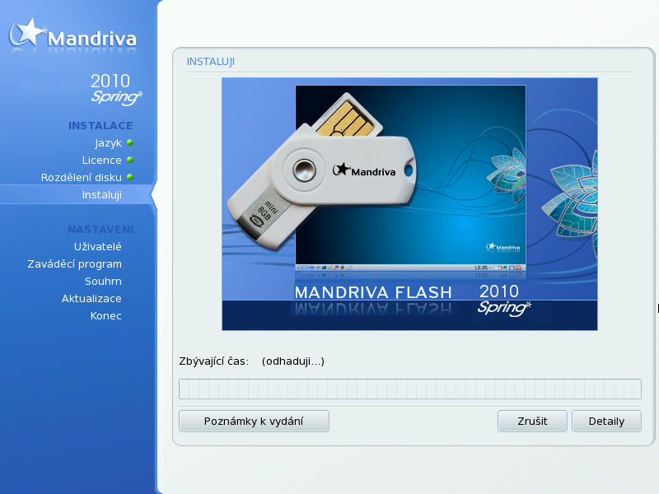Screen dimensions: 659x494
Task: Click the Aktualizace step in sidebar
Action: pyautogui.click(x=91, y=298)
